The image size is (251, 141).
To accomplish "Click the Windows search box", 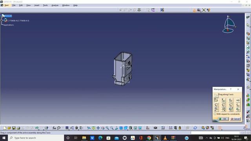I will 36,138.
